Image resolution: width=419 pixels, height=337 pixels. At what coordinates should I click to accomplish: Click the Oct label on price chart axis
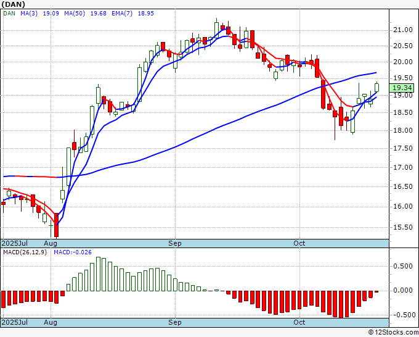[299, 243]
